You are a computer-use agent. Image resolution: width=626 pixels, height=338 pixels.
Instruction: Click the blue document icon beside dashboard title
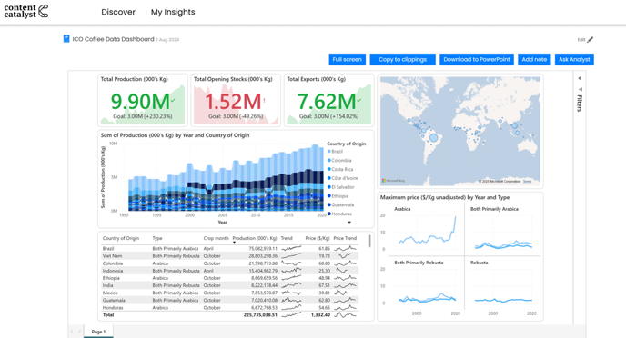[x=66, y=39]
